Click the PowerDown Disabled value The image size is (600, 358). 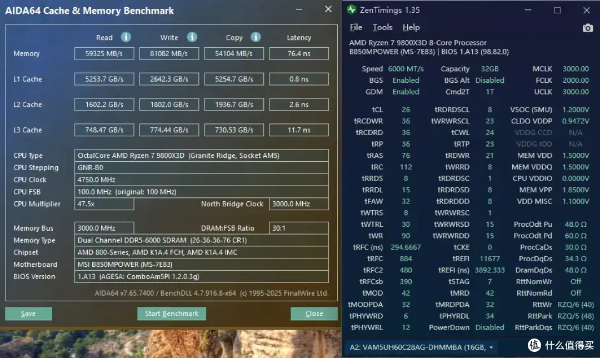[490, 328]
